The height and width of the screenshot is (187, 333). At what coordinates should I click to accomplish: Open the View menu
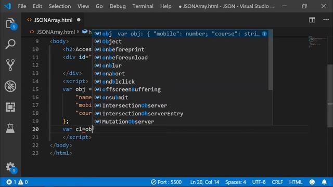pyautogui.click(x=83, y=6)
